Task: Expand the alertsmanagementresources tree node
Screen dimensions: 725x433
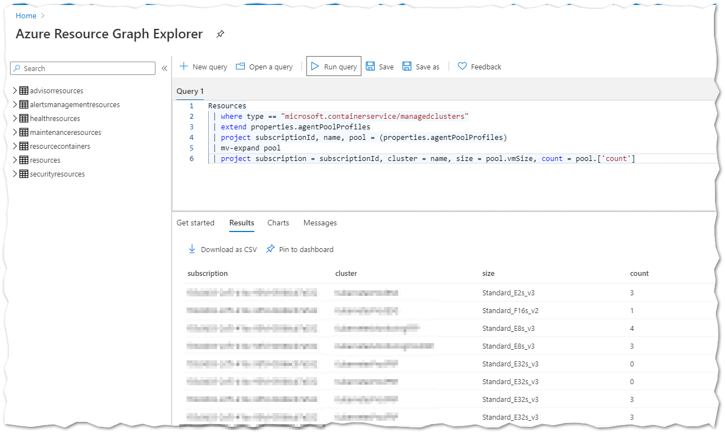Action: (15, 104)
